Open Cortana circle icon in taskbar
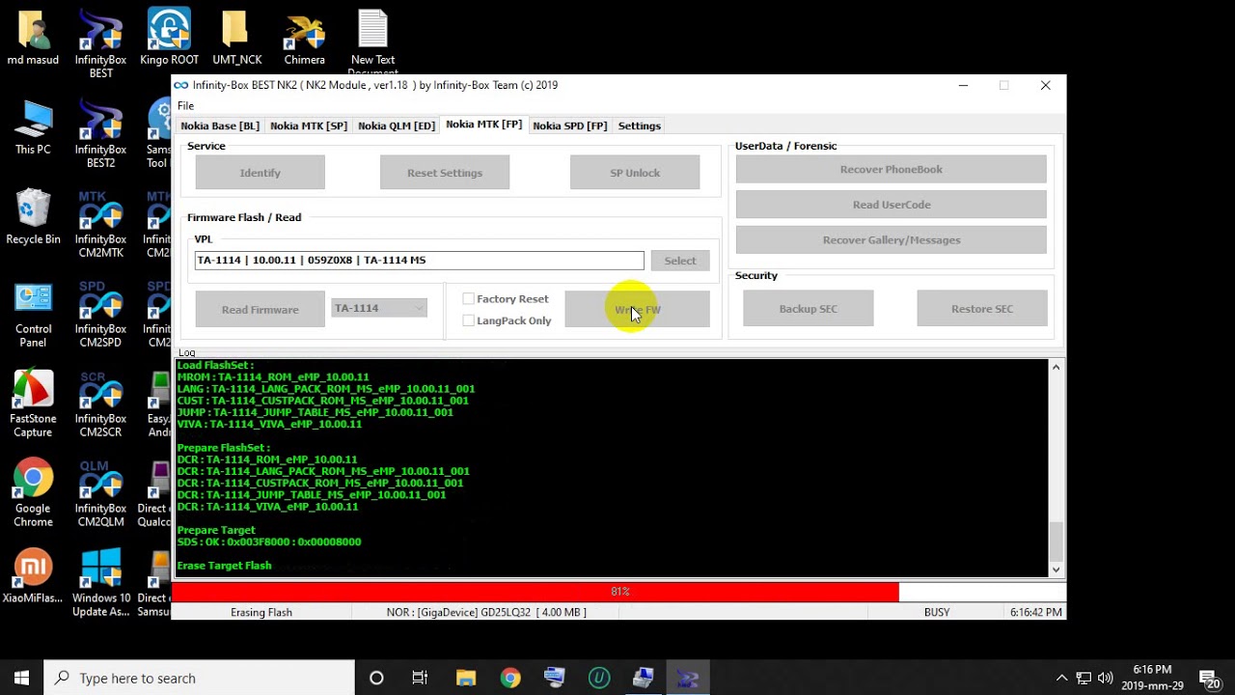The image size is (1235, 695). [x=376, y=678]
